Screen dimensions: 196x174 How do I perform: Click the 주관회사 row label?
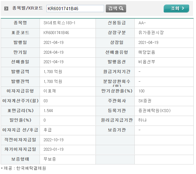pos(117,101)
